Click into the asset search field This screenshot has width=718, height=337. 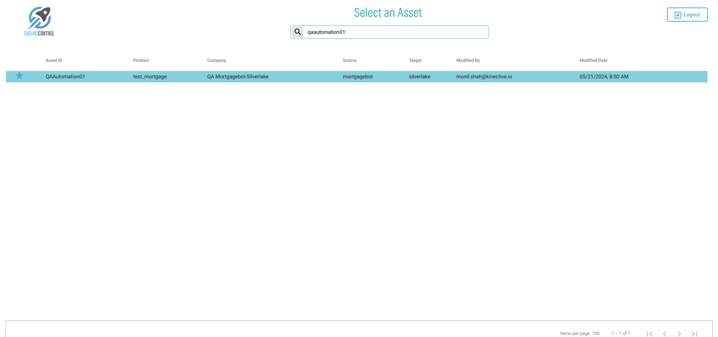[x=395, y=32]
